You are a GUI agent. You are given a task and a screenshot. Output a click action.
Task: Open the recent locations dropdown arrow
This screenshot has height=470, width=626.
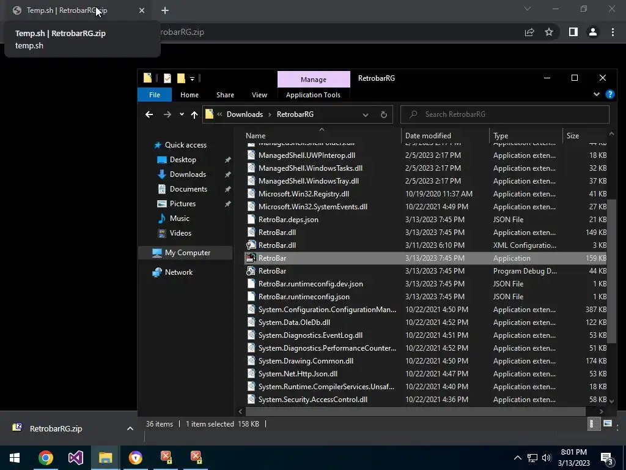tap(182, 114)
